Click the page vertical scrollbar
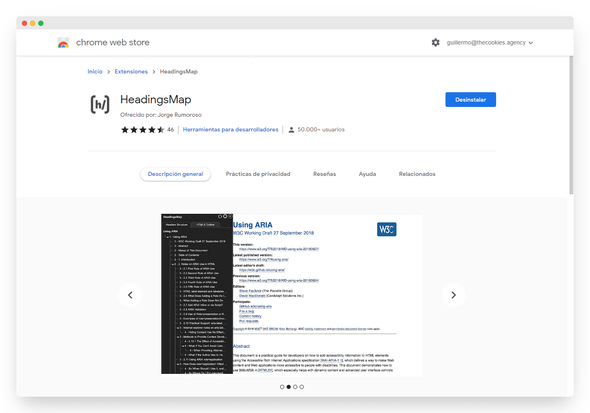590x413 pixels. [x=571, y=125]
